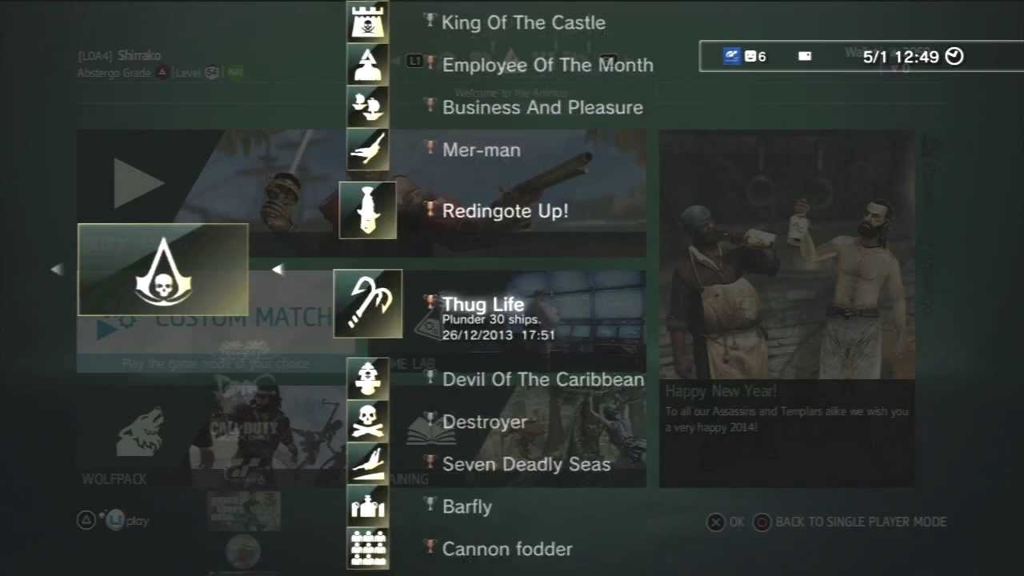Click the OK cross button prompt
The height and width of the screenshot is (576, 1024).
pyautogui.click(x=725, y=522)
